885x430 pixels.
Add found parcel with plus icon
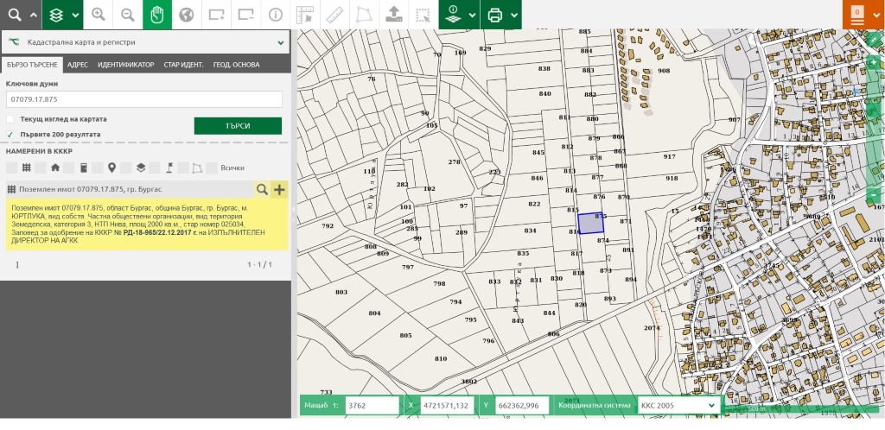pyautogui.click(x=279, y=189)
